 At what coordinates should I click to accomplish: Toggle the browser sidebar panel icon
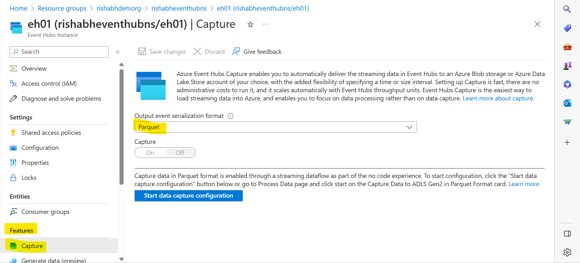567,234
